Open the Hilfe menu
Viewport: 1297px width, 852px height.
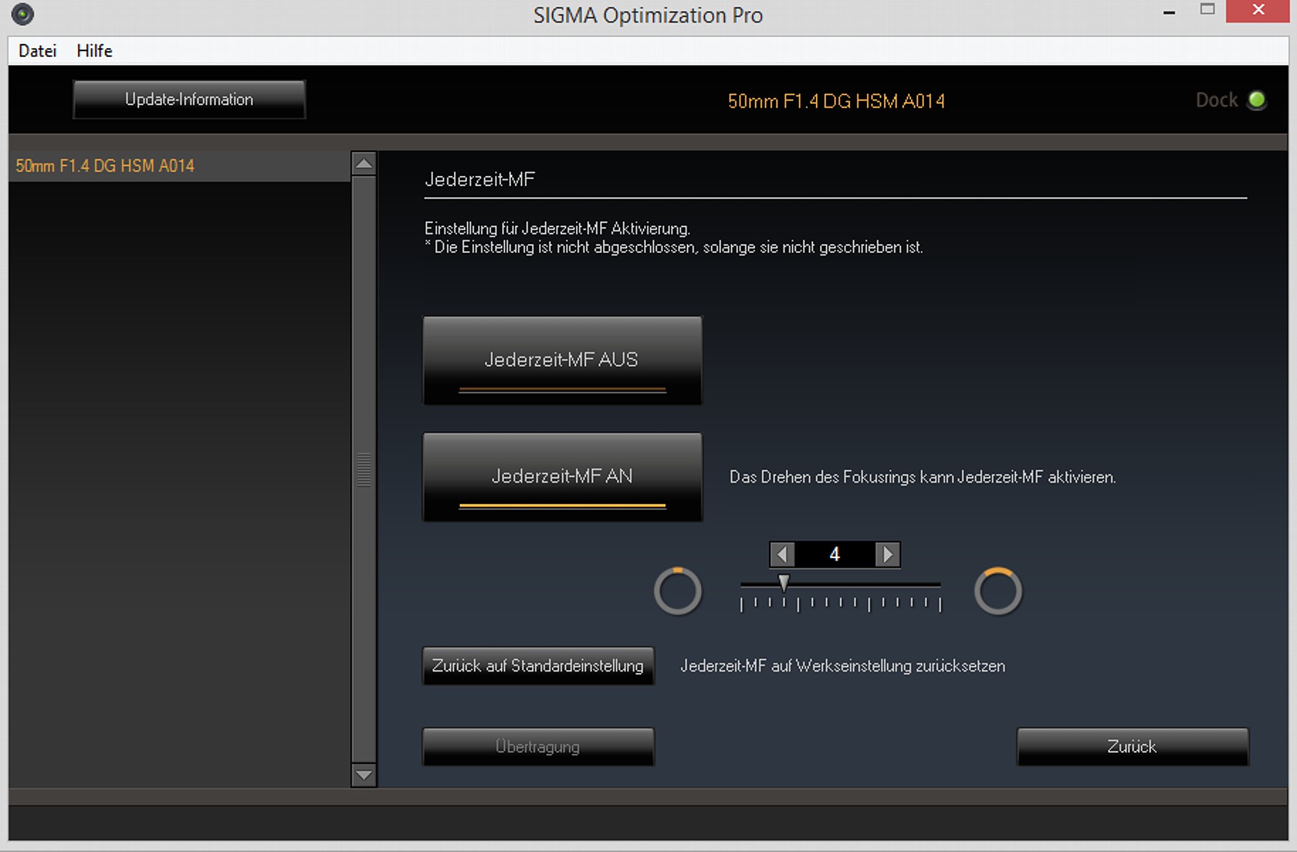pos(95,51)
